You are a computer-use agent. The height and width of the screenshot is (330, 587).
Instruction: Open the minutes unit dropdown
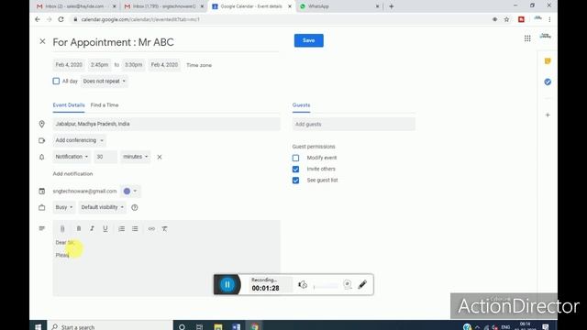point(135,157)
